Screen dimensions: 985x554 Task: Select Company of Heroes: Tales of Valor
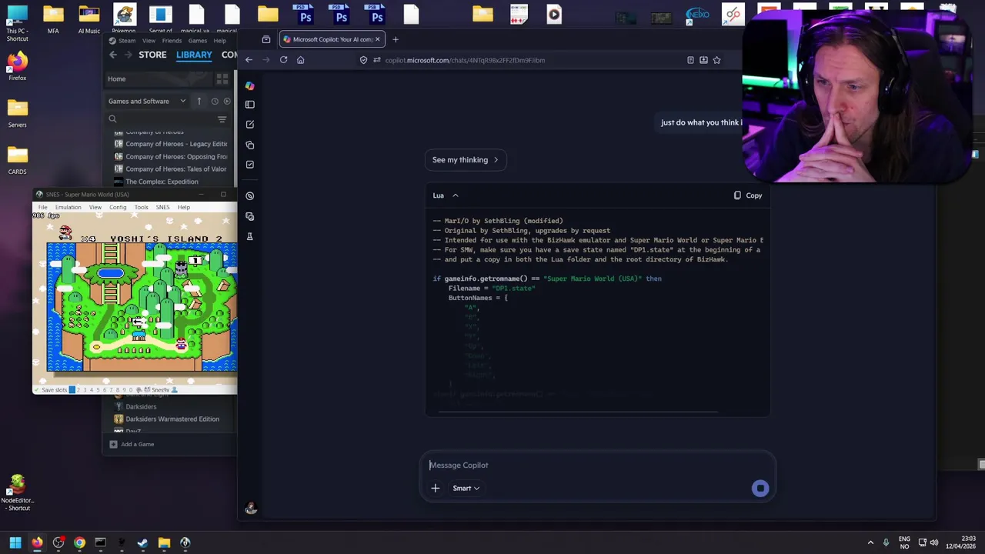[171, 169]
